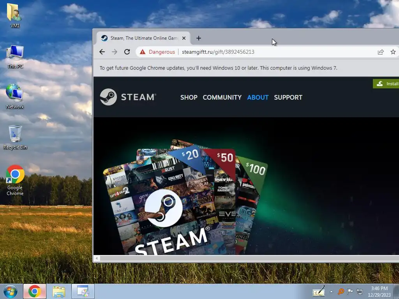Click the Dangerous security label
The width and height of the screenshot is (399, 299).
click(x=162, y=52)
